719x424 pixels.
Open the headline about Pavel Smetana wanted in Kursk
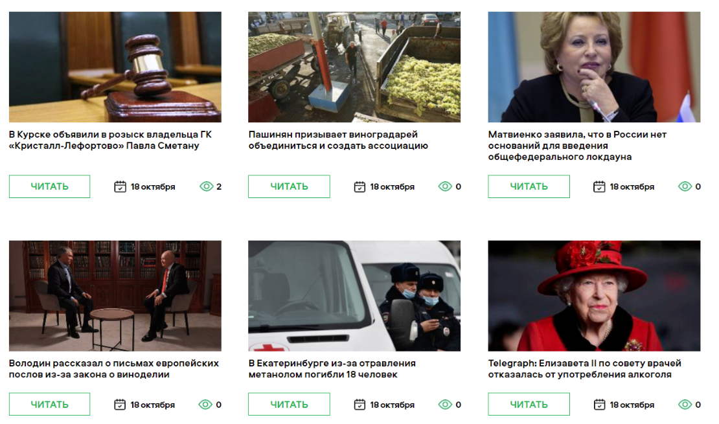pos(110,140)
